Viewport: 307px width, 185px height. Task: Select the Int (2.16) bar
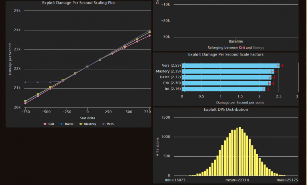[223, 89]
